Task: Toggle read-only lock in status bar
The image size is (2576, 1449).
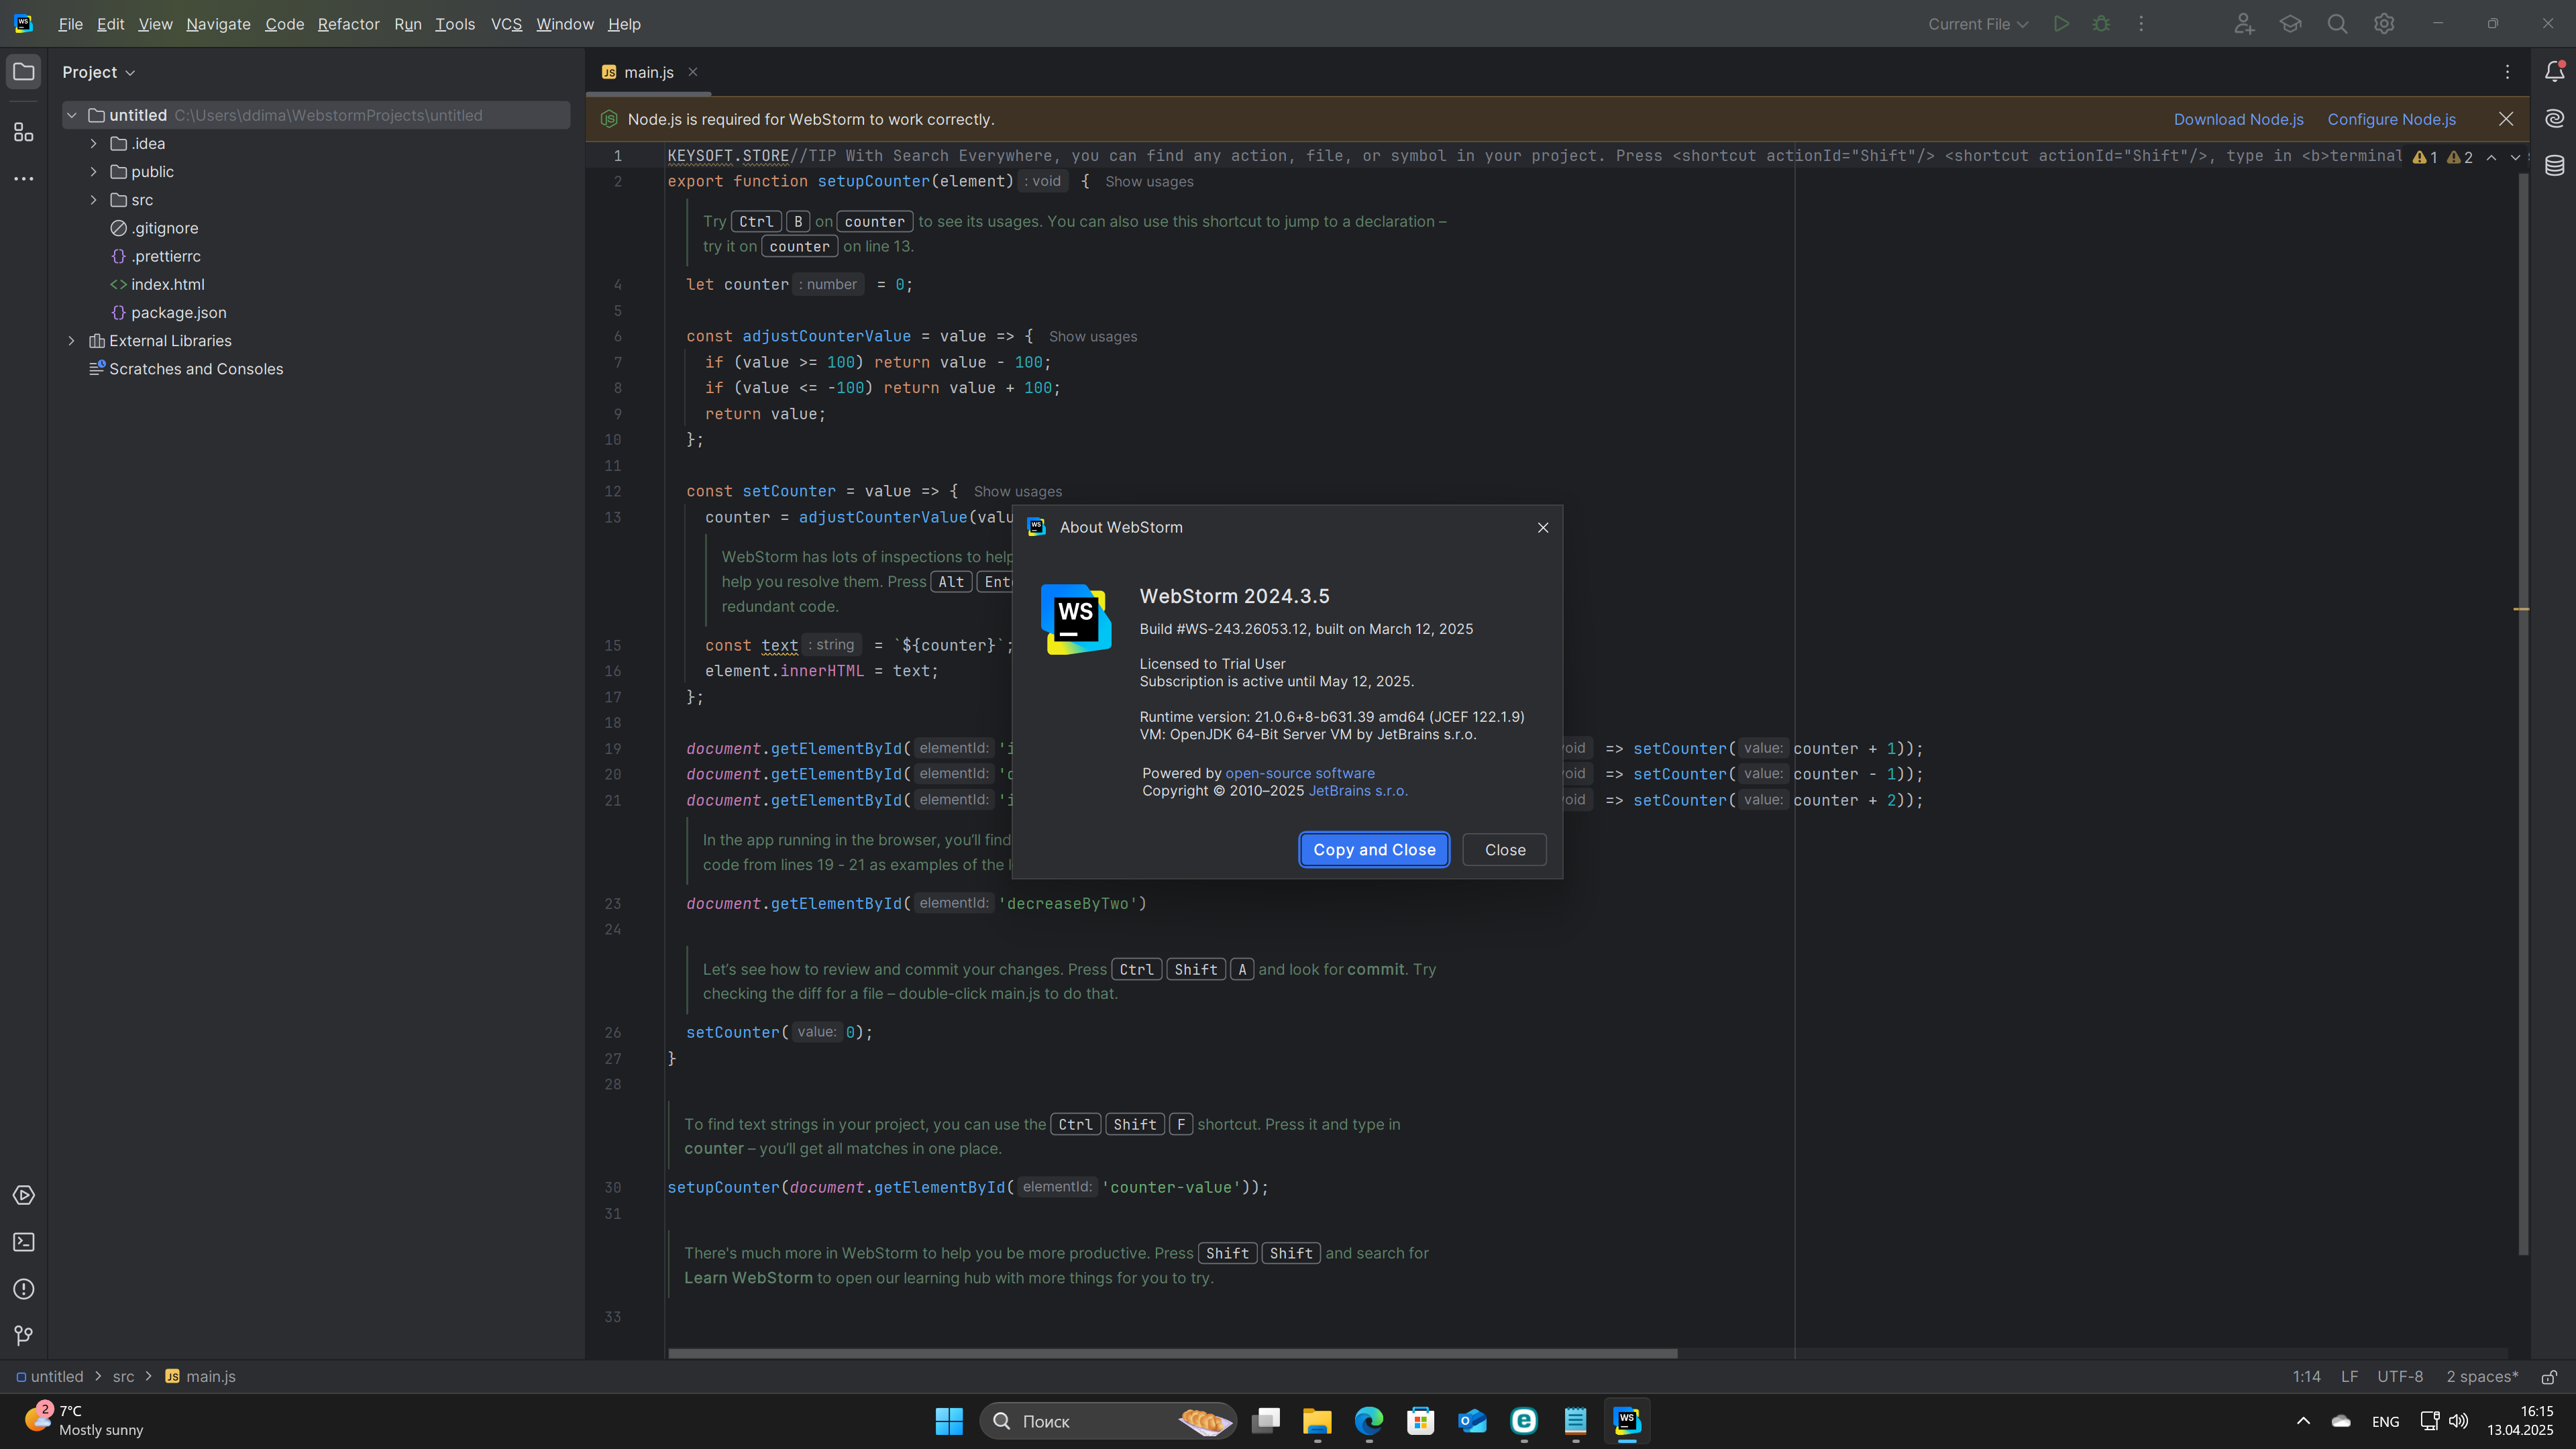Action: [2549, 1376]
